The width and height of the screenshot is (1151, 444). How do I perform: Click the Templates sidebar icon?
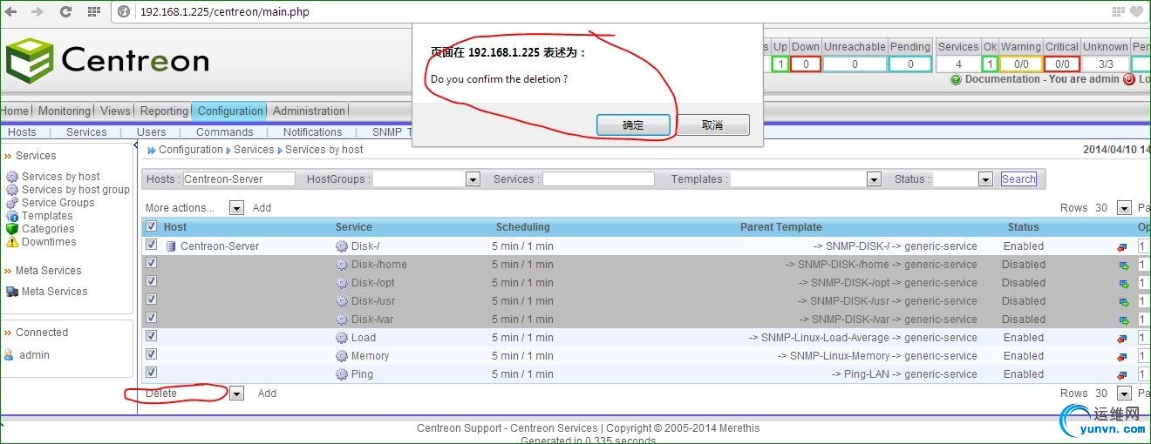coord(12,216)
